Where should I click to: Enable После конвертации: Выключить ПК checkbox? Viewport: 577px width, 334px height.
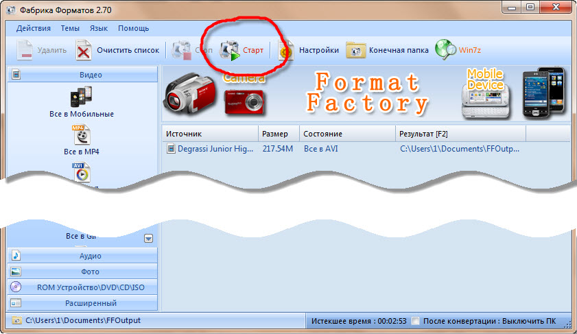point(416,321)
